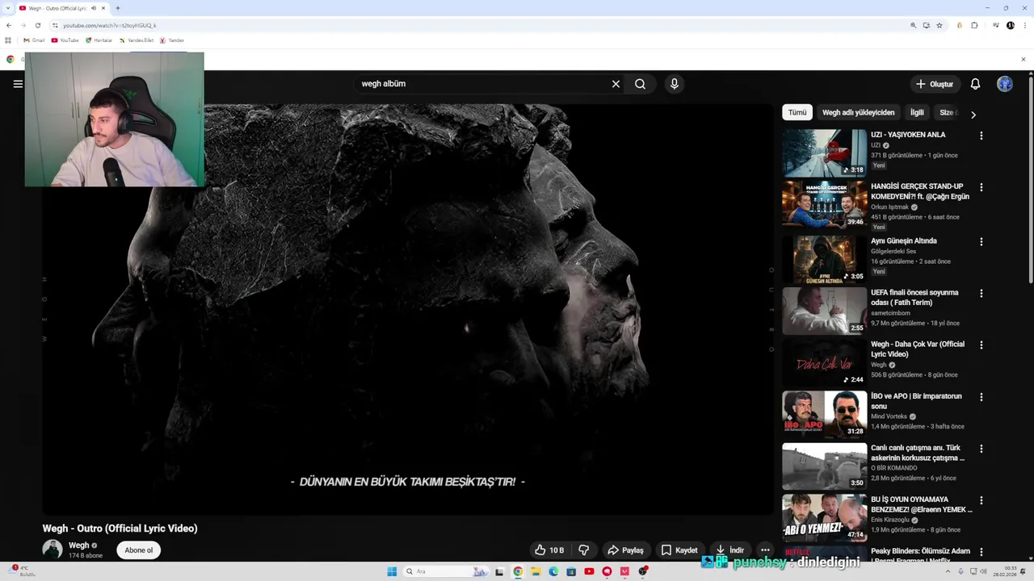Open 'UZI - YAŞIYOKEN ANLA' thumbnail
The image size is (1034, 581).
[x=824, y=153]
